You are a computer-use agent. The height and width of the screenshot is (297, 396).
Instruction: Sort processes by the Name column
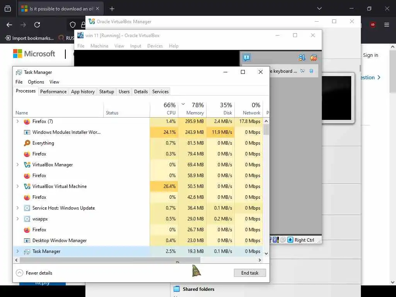(58, 109)
